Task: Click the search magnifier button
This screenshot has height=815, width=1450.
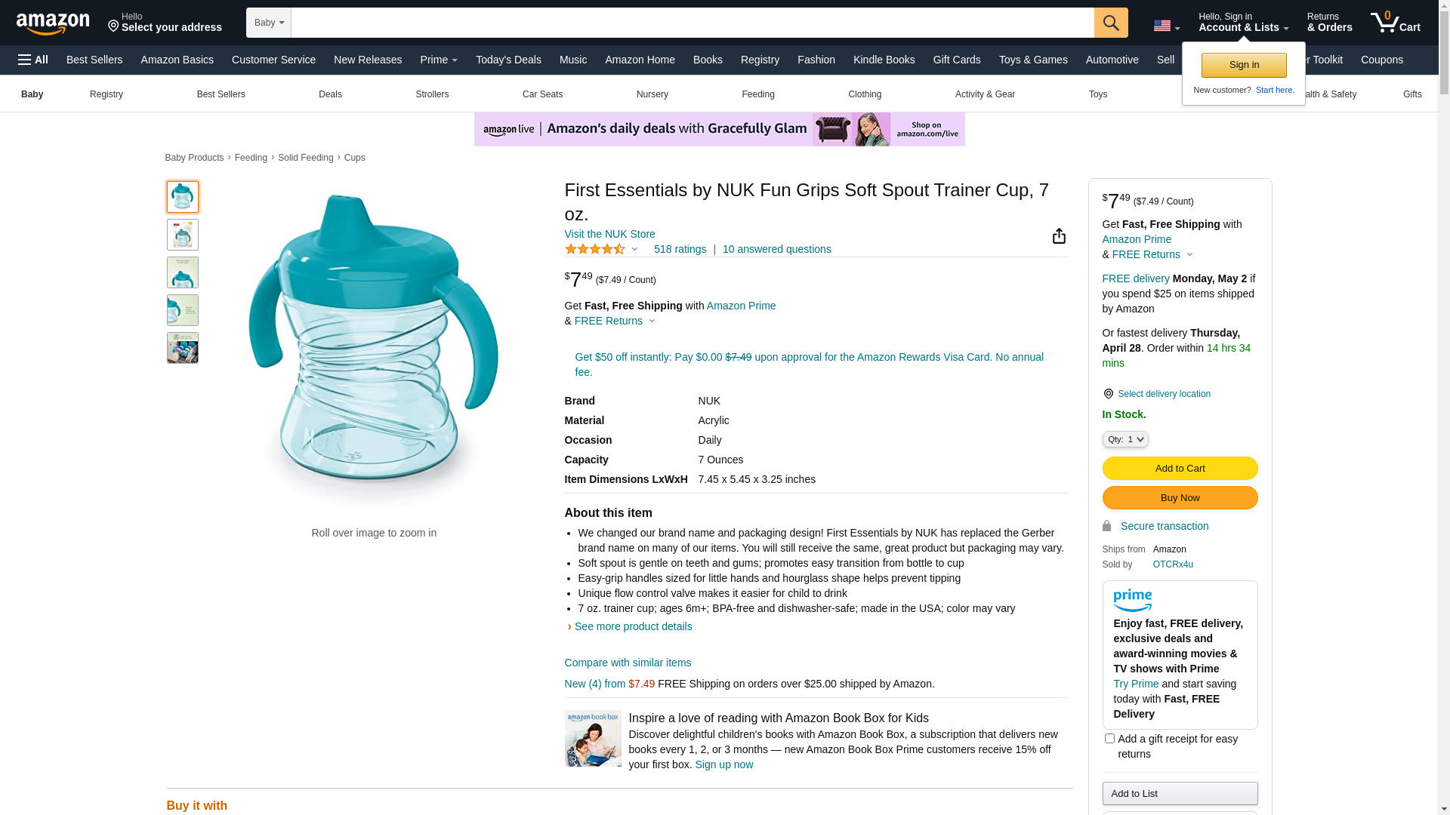Action: pos(1110,23)
